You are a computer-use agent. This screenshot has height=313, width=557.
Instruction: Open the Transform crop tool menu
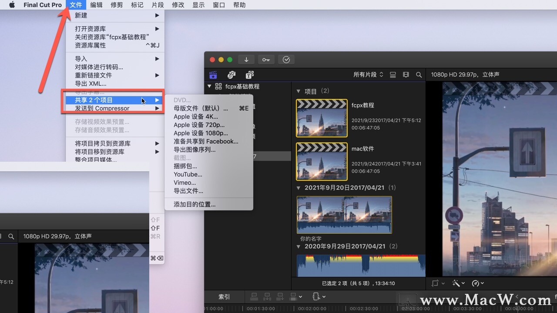(437, 283)
